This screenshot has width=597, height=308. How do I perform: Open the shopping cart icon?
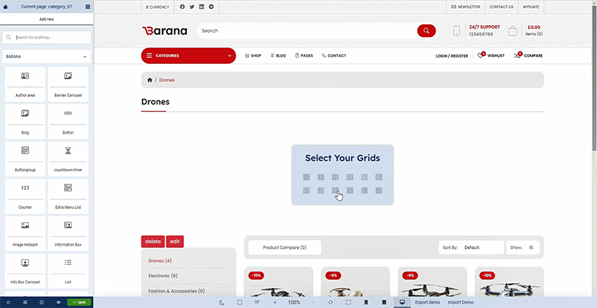[512, 31]
